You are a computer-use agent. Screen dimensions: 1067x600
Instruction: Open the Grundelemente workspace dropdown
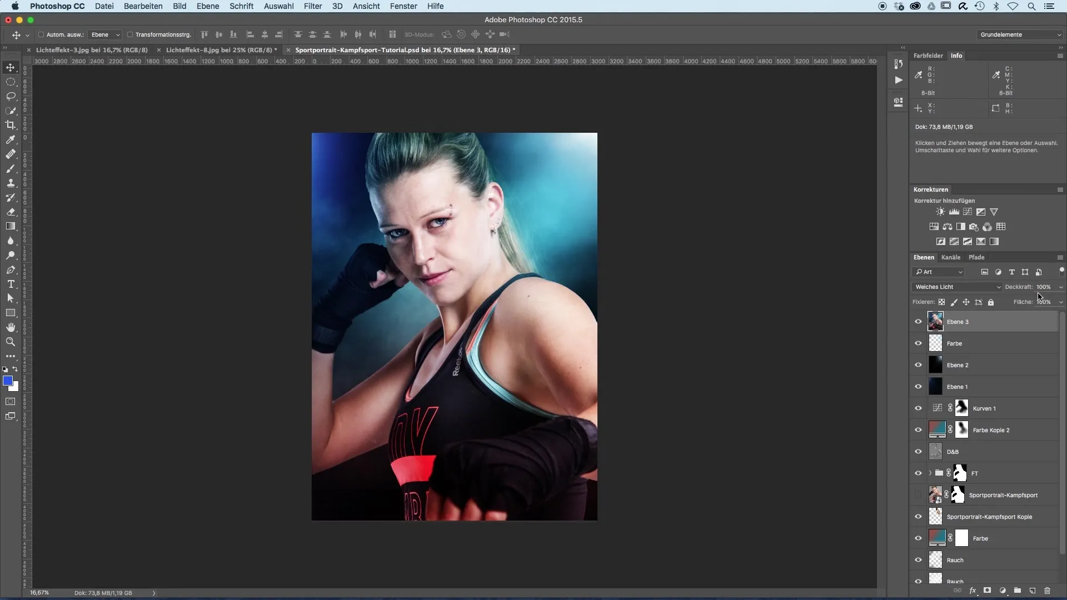[1020, 34]
